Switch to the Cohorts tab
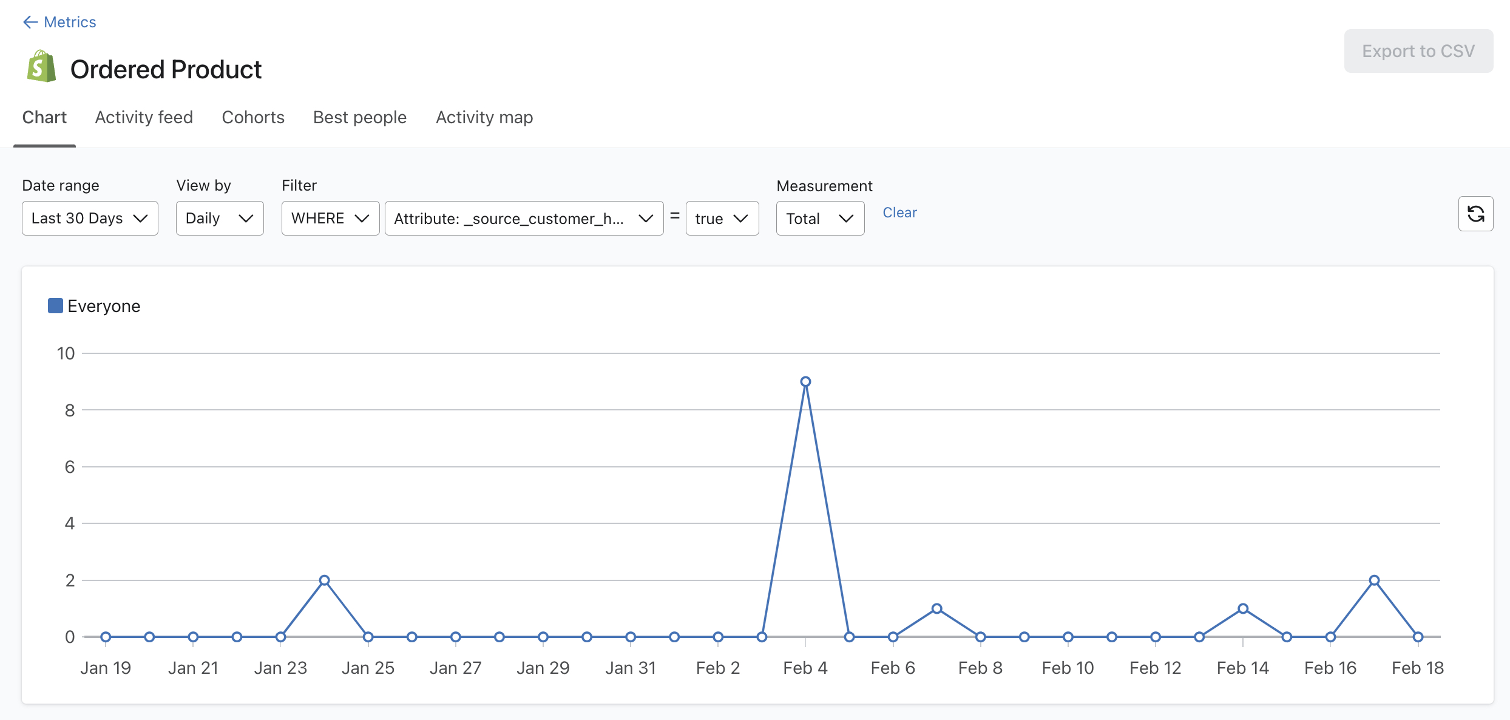 [x=253, y=117]
